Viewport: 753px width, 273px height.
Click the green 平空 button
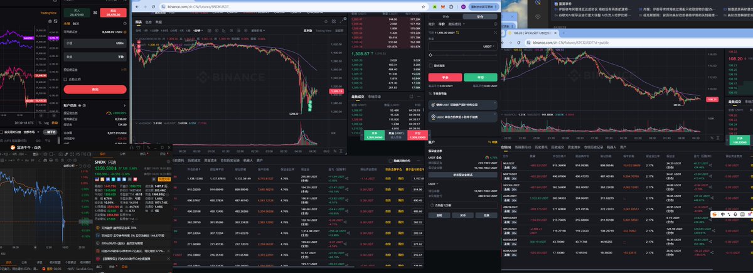(x=481, y=77)
